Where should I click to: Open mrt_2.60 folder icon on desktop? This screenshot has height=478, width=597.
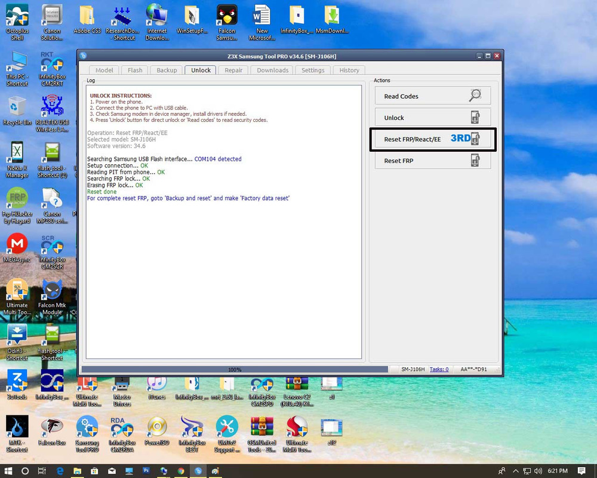click(x=227, y=388)
